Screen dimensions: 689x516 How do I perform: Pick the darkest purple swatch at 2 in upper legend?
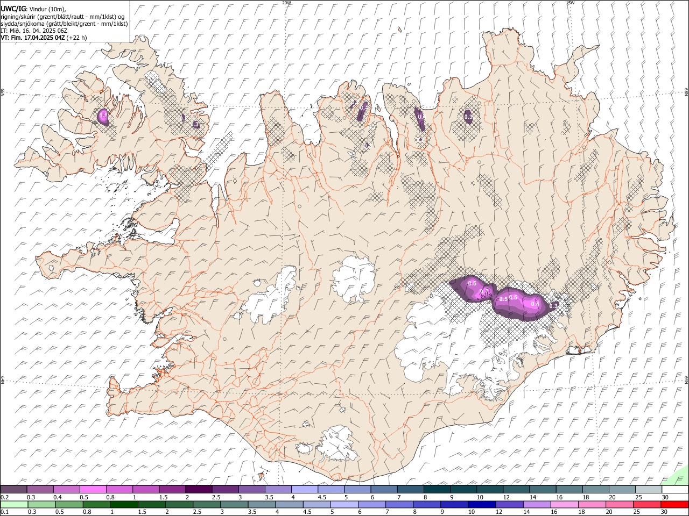point(199,490)
